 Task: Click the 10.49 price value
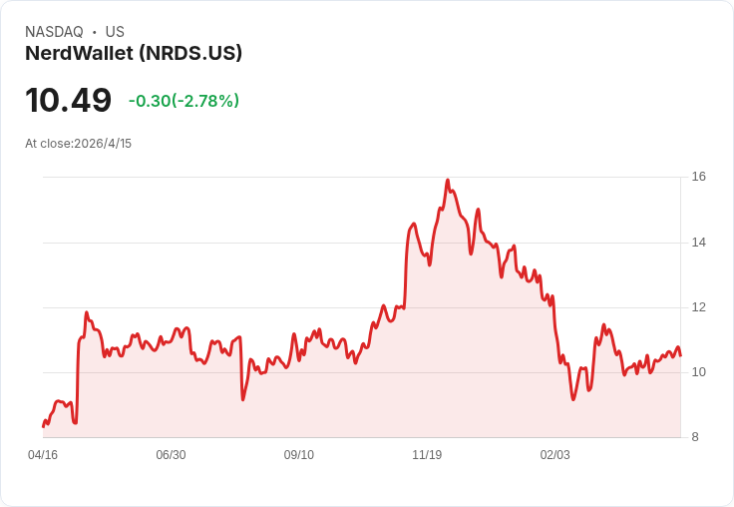pyautogui.click(x=69, y=100)
